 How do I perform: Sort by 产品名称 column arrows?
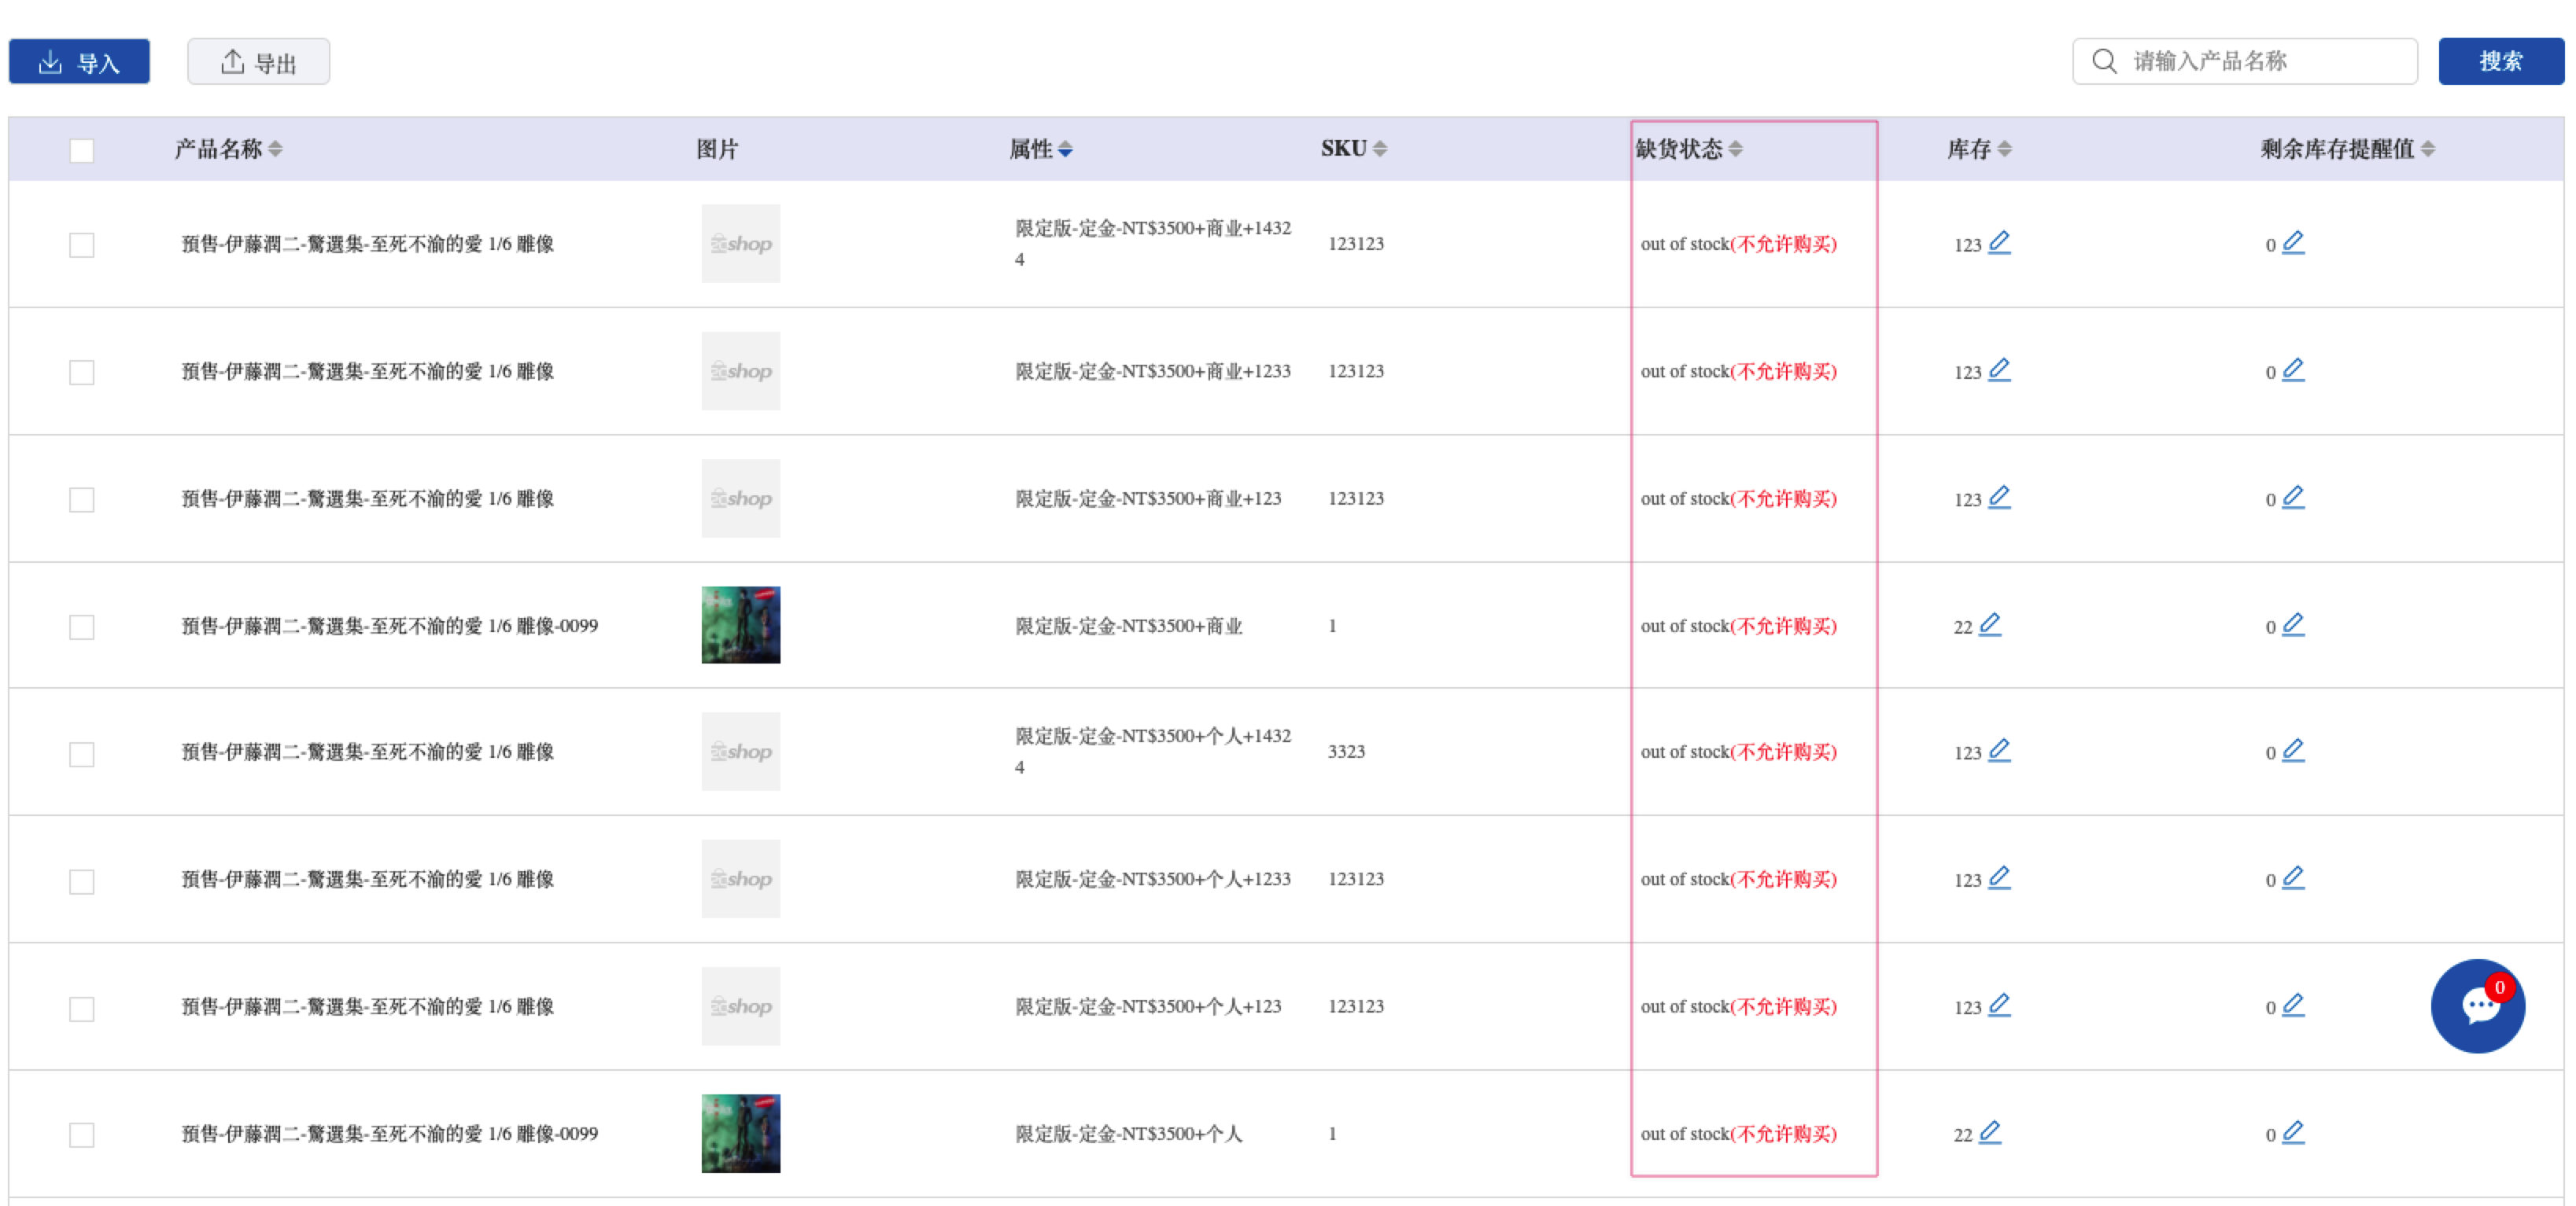(275, 149)
